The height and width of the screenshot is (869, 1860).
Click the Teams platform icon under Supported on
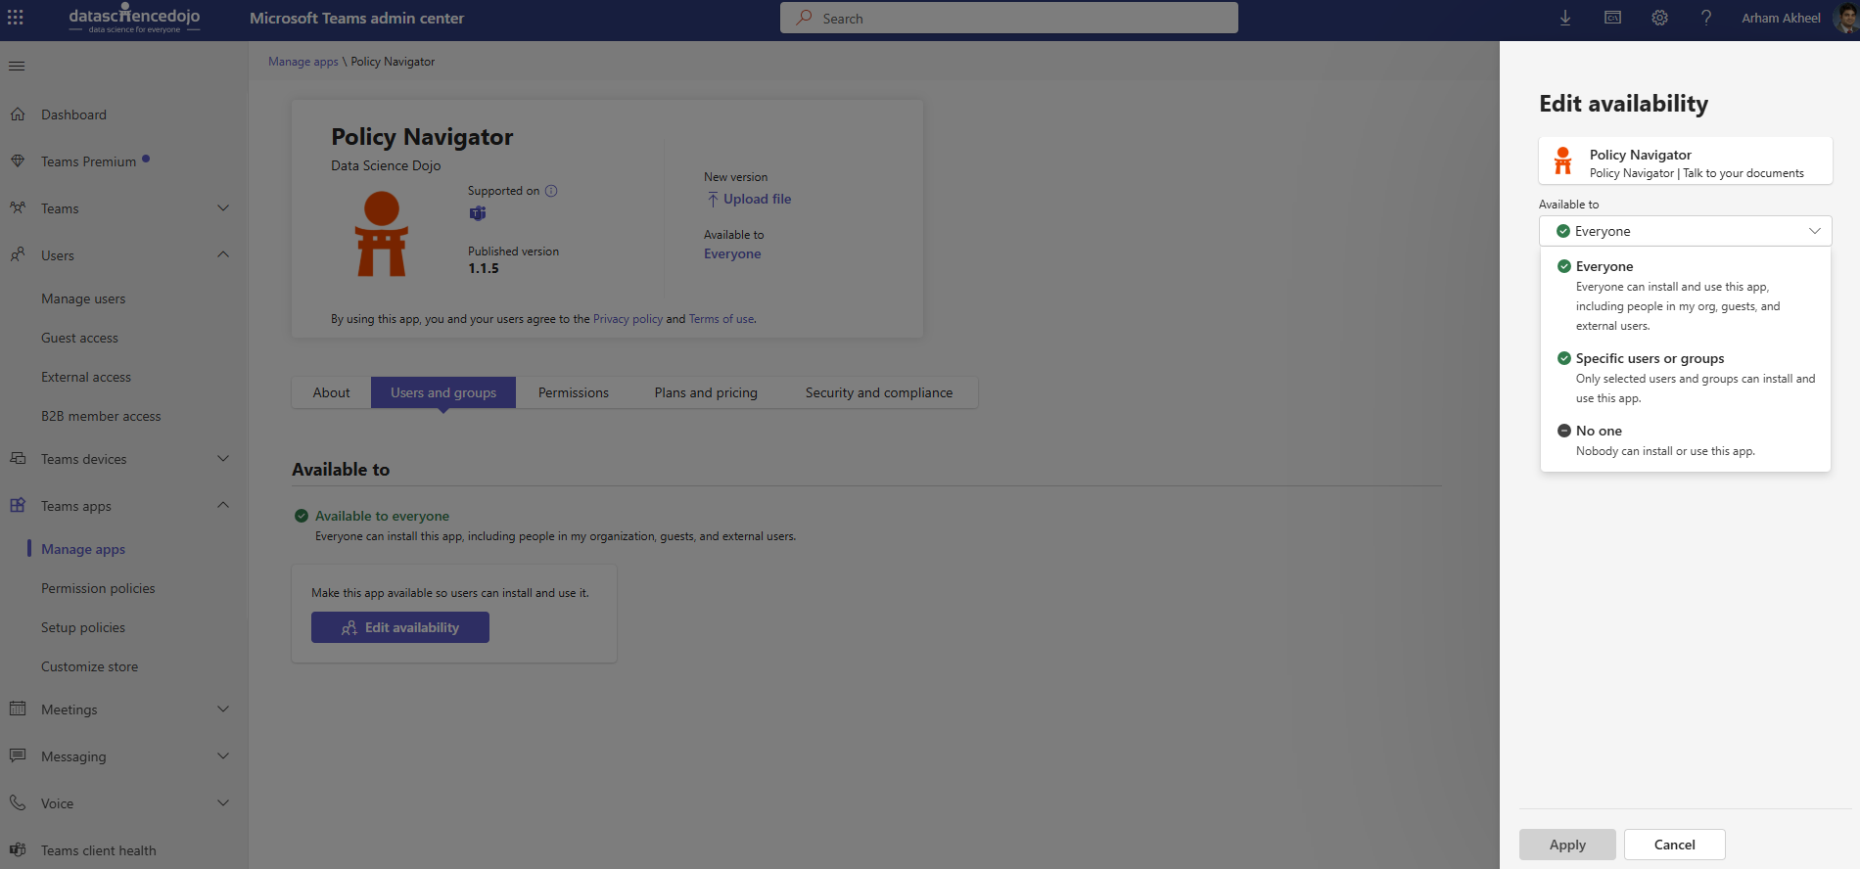tap(478, 213)
